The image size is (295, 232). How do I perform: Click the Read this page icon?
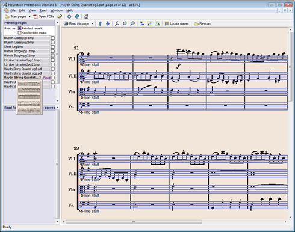pyautogui.click(x=66, y=23)
